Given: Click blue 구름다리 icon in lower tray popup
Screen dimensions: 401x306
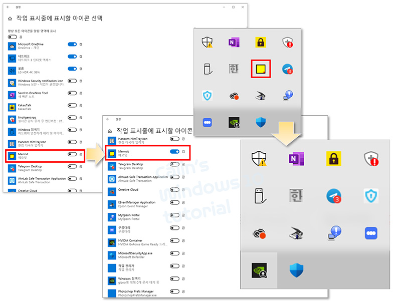Looking at the screenshot, I should (x=371, y=233).
